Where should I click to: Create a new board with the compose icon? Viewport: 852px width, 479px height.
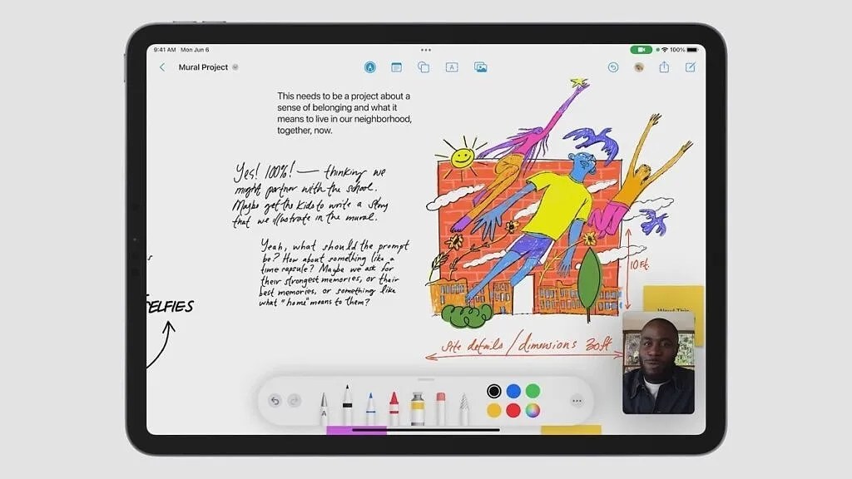click(x=688, y=67)
